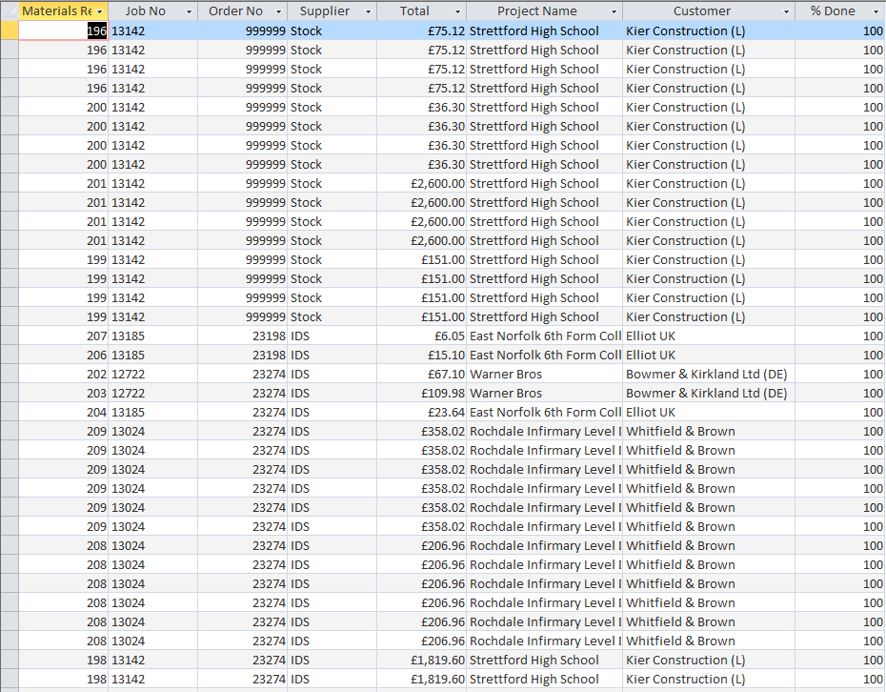886x692 pixels.
Task: Open the Total column filter arrow
Action: point(457,11)
